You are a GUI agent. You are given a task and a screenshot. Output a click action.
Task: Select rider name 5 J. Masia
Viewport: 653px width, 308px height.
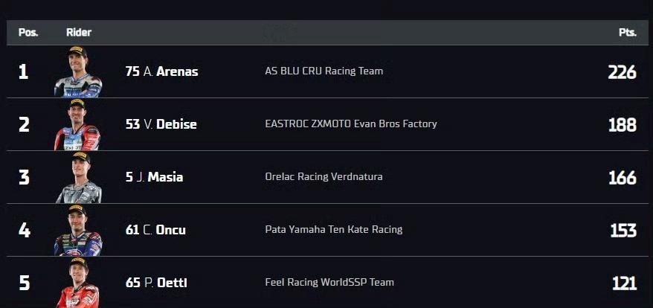(x=154, y=177)
